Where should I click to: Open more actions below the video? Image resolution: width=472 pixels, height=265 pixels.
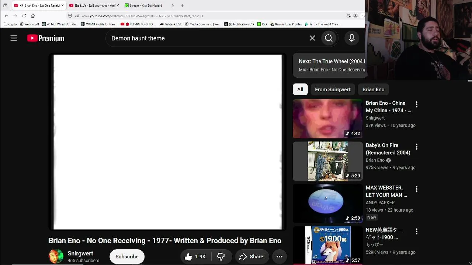(280, 257)
